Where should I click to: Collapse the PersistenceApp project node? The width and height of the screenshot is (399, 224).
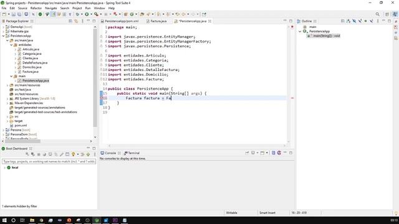pos(3,36)
